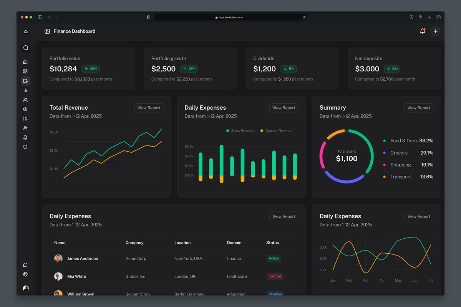This screenshot has height=307, width=461.
Task: Open the search icon in the sidebar
Action: click(26, 48)
